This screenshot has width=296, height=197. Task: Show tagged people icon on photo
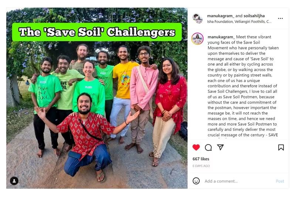point(14,181)
